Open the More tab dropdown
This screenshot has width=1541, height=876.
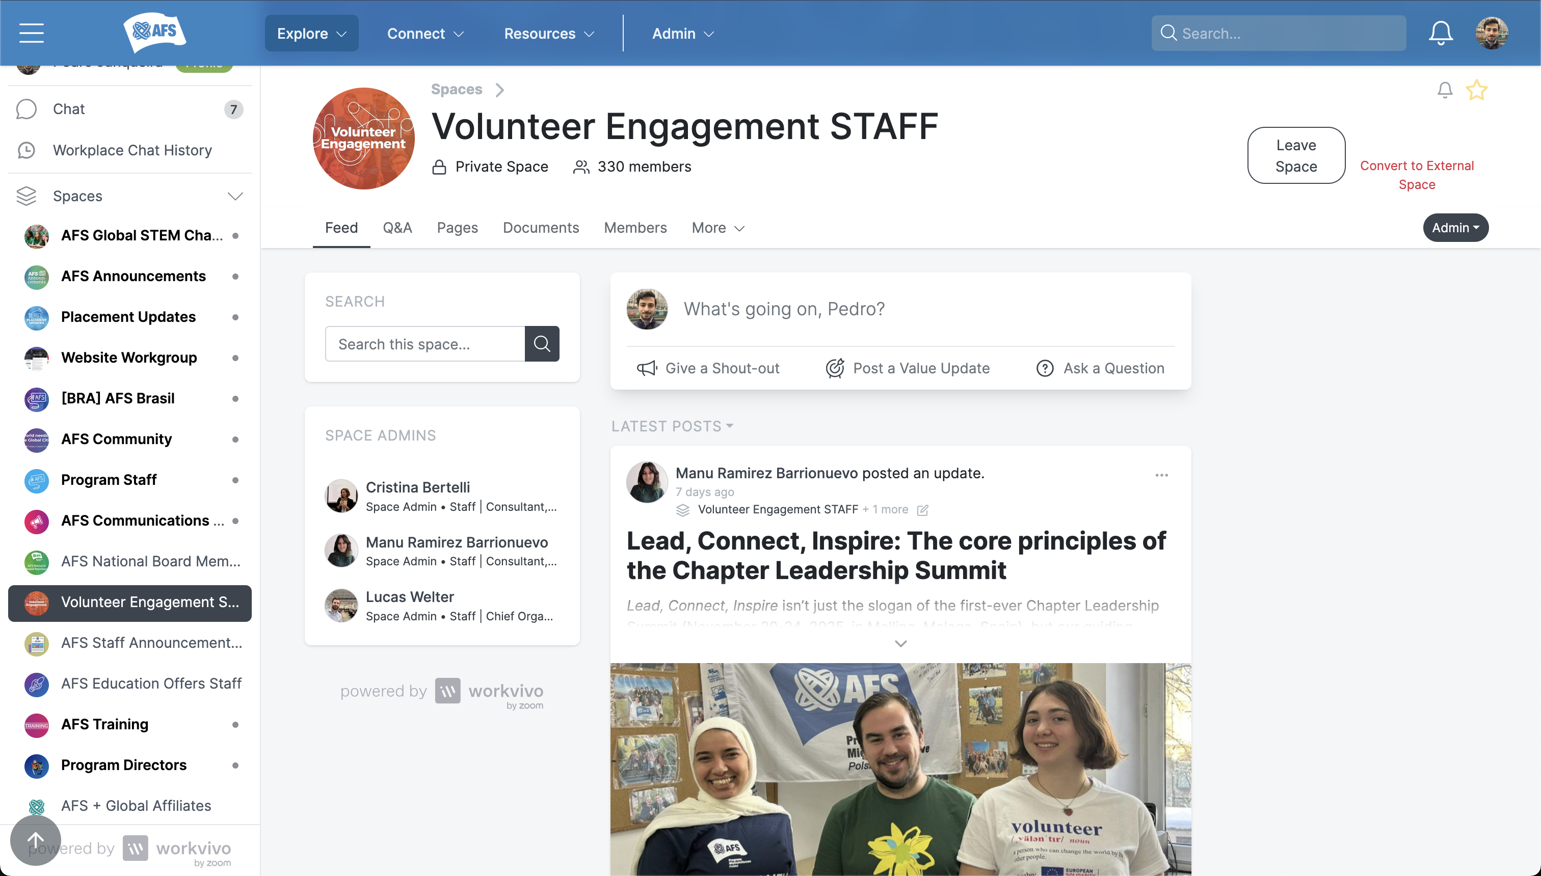click(x=718, y=228)
